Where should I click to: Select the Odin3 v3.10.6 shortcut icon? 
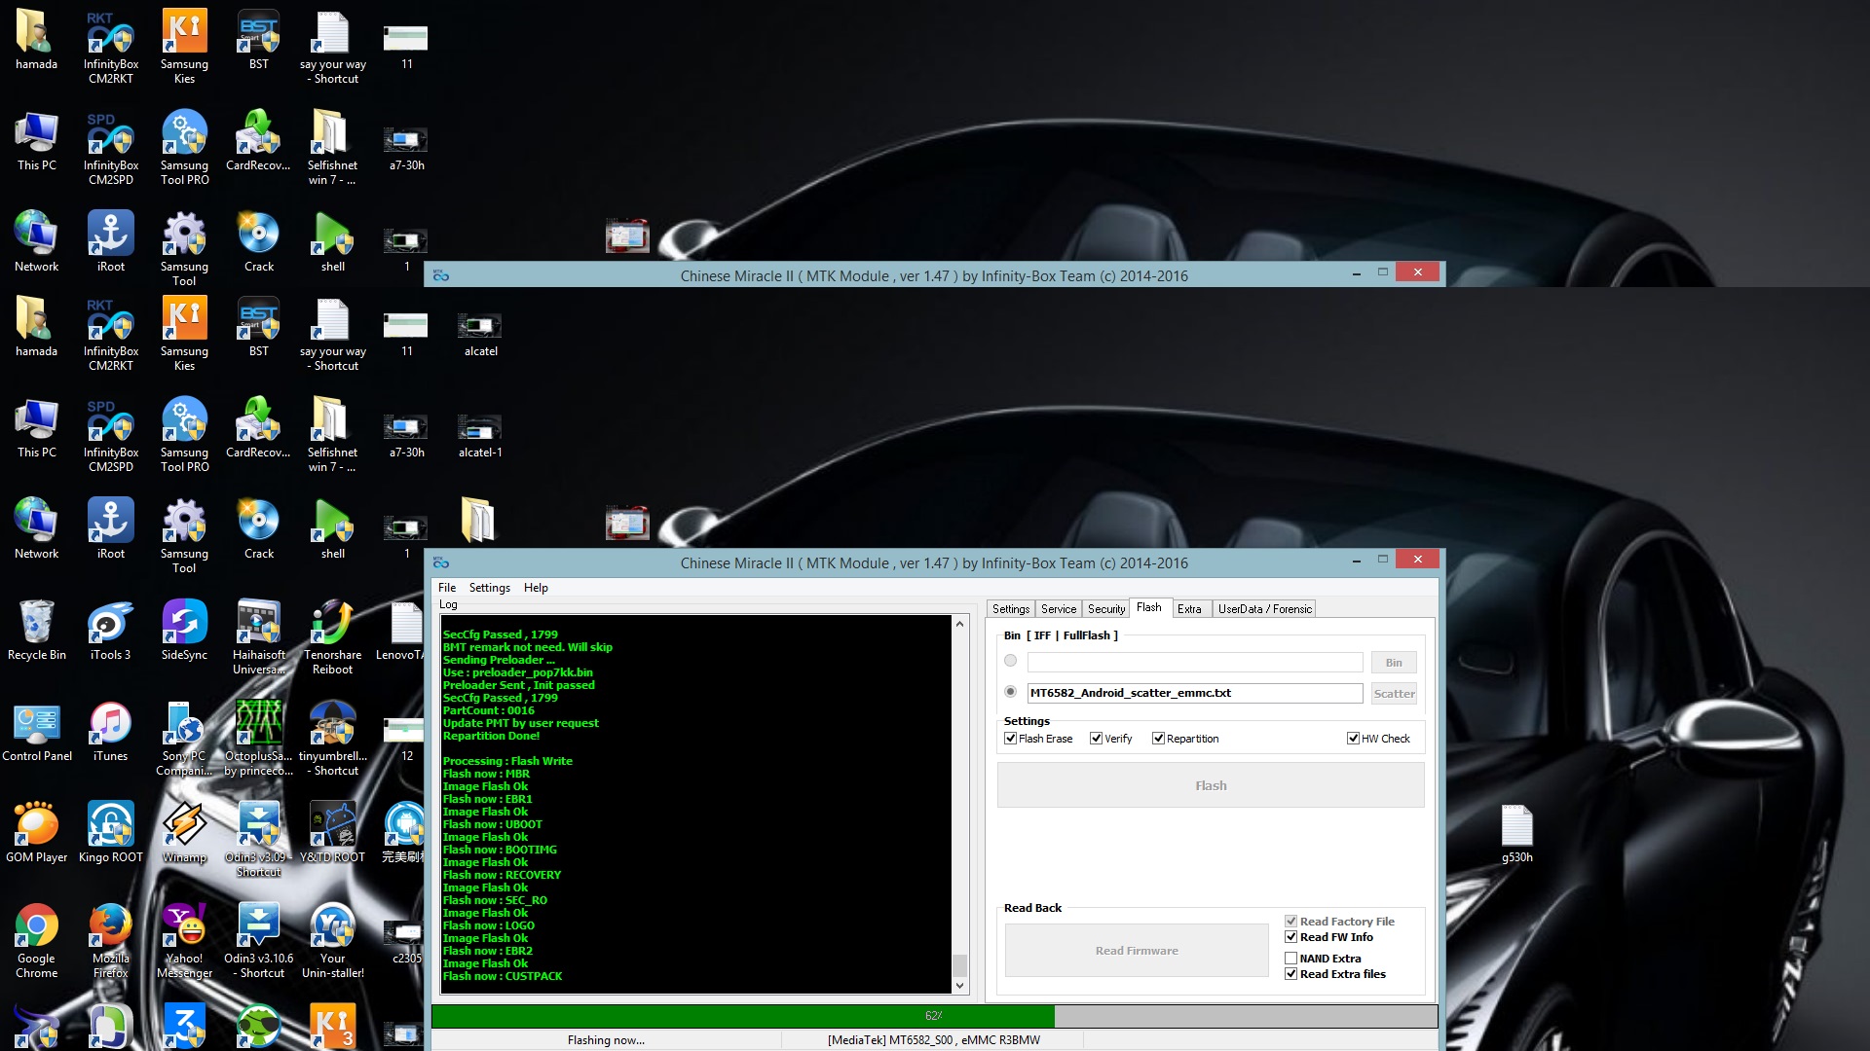[x=259, y=940]
